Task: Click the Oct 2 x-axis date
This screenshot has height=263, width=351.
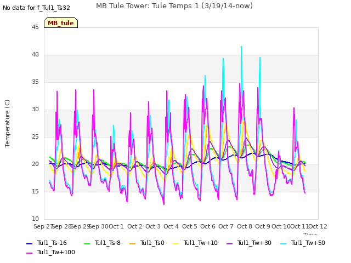Action: [x=135, y=226]
